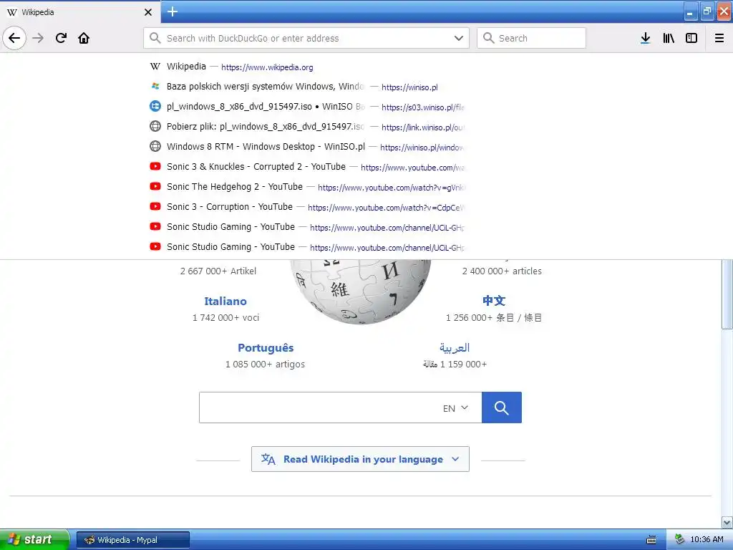Open the Português Wikipedia link
This screenshot has width=733, height=550.
266,348
